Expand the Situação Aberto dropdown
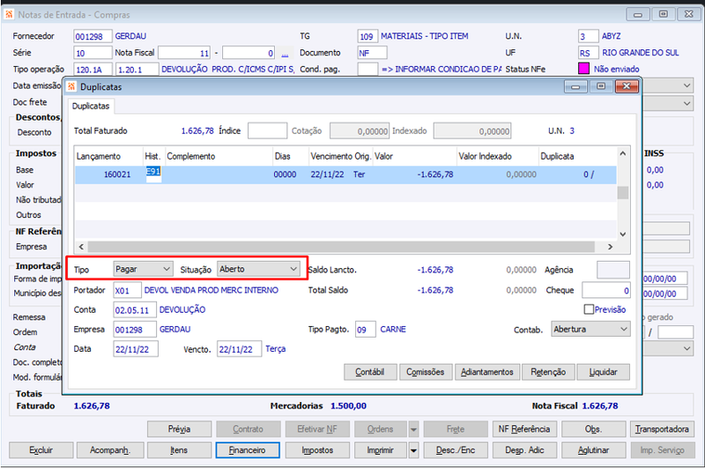705x469 pixels. (x=258, y=270)
